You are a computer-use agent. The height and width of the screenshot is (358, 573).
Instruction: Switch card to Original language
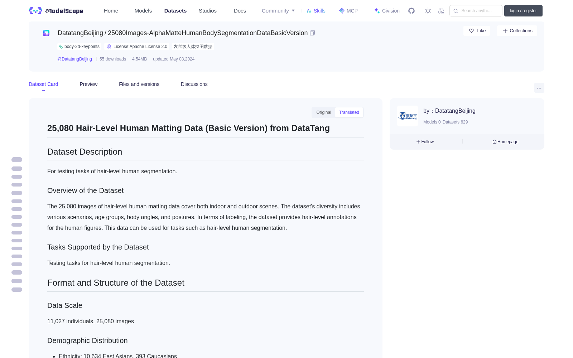pyautogui.click(x=324, y=112)
